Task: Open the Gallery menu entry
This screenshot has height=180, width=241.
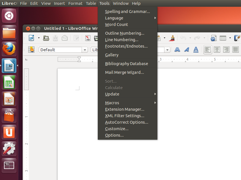Action: pyautogui.click(x=128, y=55)
